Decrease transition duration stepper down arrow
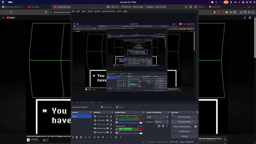Screen dimensions: 256x144 167,123
